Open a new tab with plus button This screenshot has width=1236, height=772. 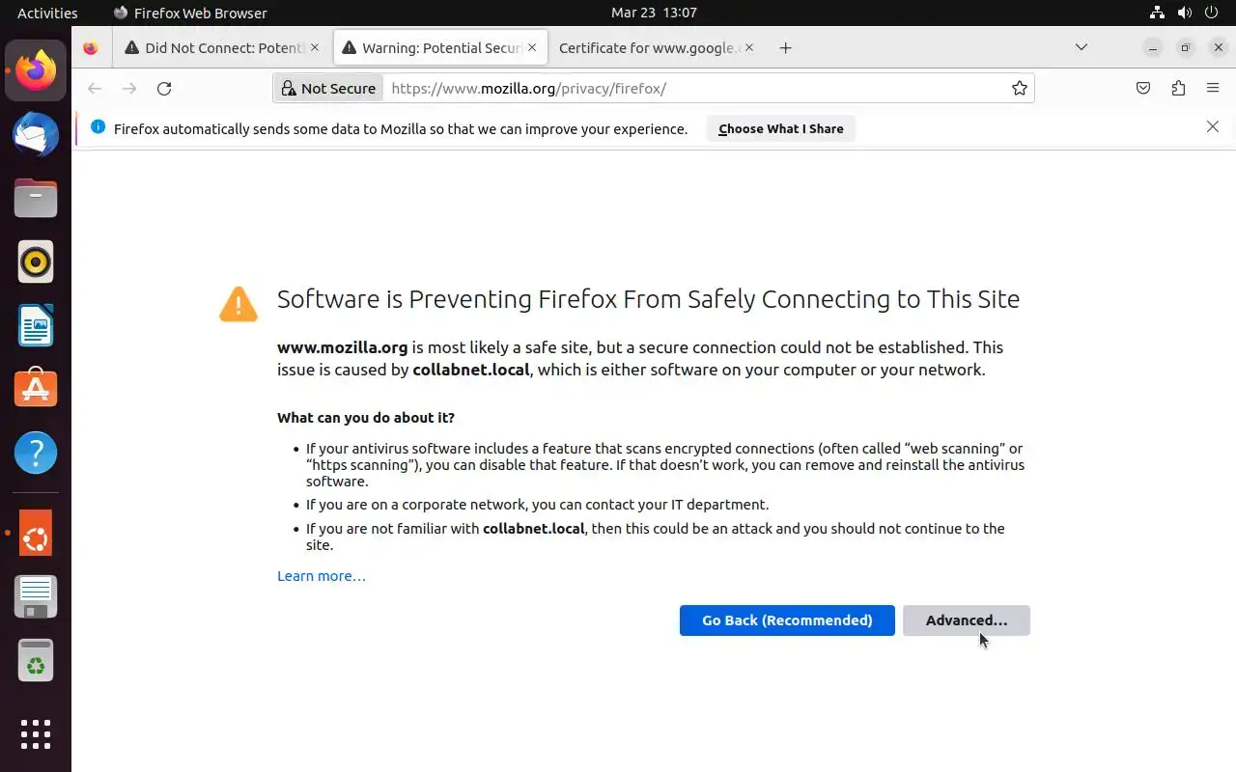click(786, 48)
